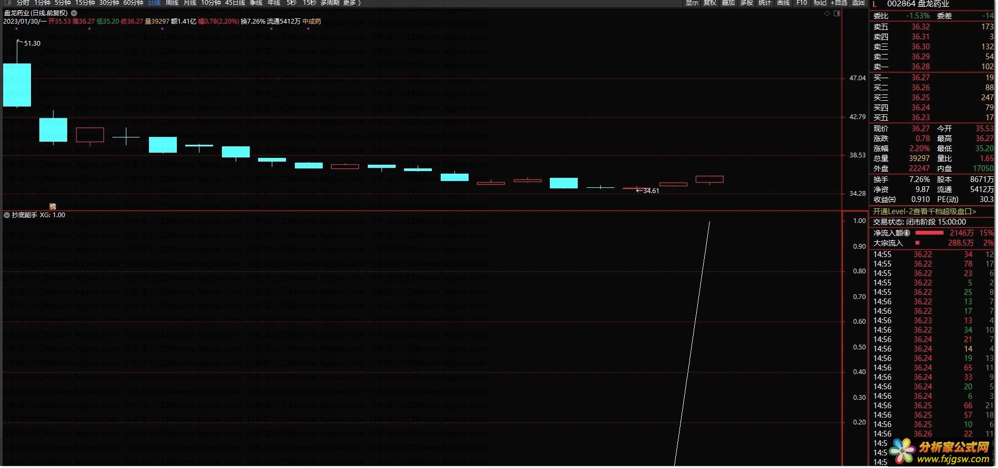Switch to 周线 weekly chart
Image resolution: width=998 pixels, height=468 pixels.
172,3
